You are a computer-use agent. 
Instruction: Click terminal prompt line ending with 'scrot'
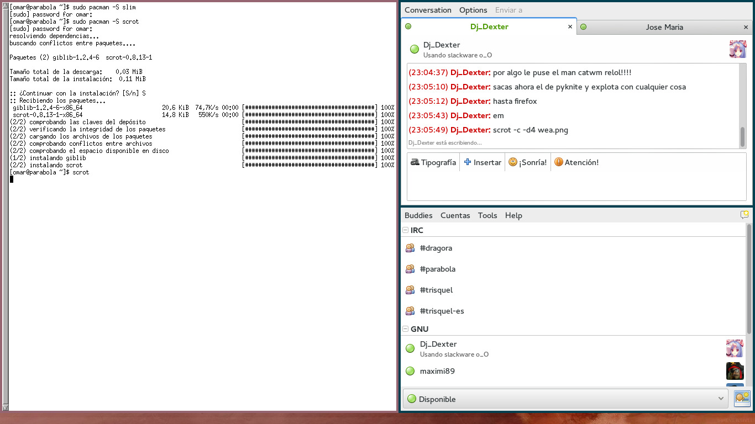(x=49, y=172)
